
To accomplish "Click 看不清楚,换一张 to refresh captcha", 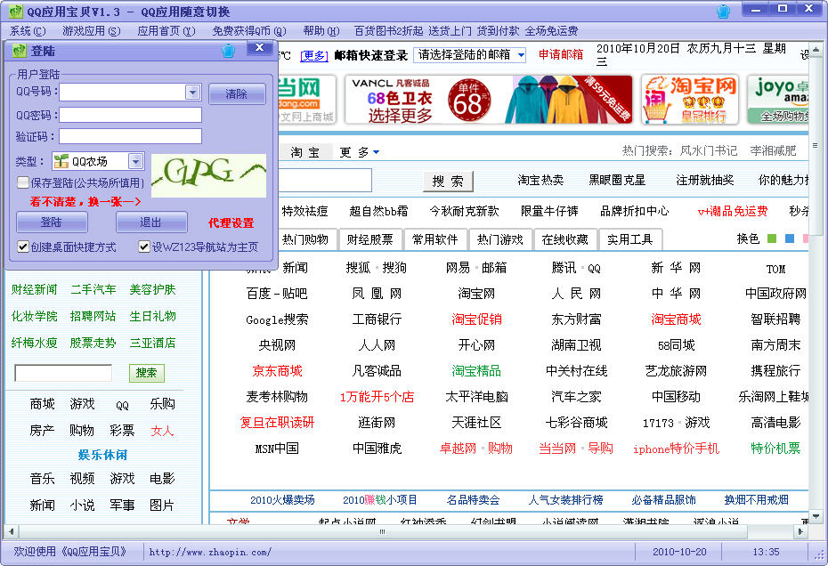I will [x=85, y=202].
